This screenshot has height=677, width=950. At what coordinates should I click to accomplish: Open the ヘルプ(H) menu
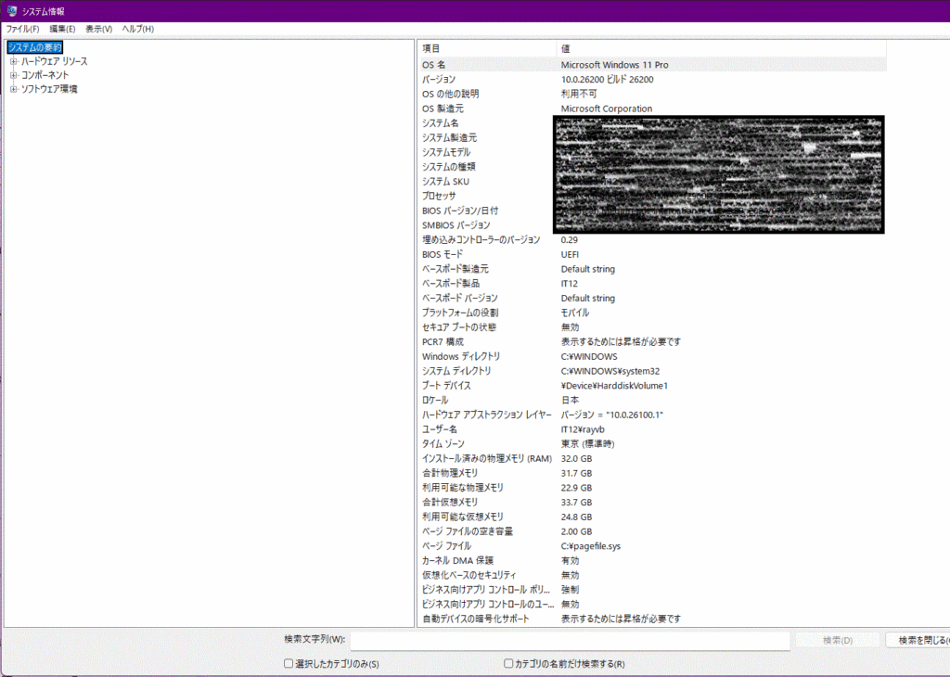138,29
